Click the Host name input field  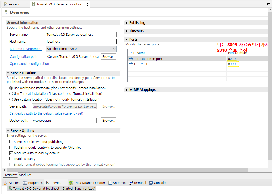[x=81, y=41]
